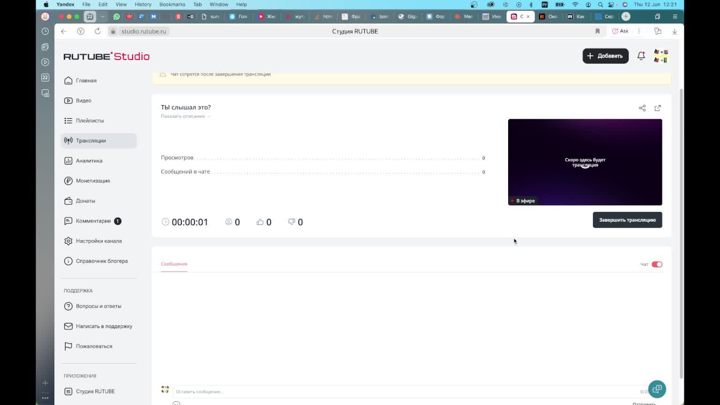Click the В эфире live badge
This screenshot has width=720, height=405.
(523, 201)
